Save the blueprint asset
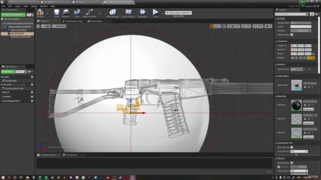 pyautogui.click(x=57, y=13)
